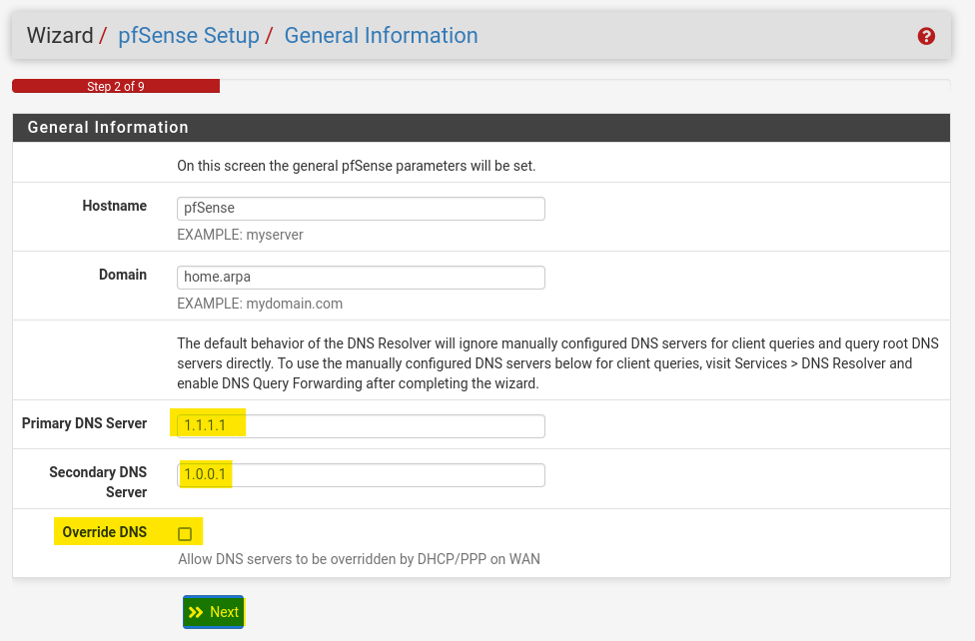Click the double-chevron icon on Next button
975x641 pixels.
[x=196, y=612]
